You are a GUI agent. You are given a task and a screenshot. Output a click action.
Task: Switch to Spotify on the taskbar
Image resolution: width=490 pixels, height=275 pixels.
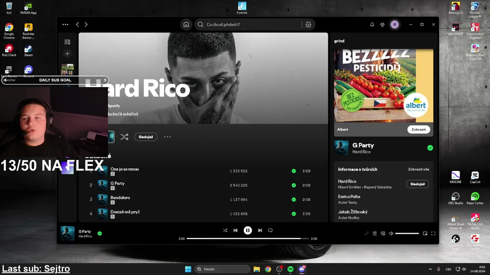pos(291,269)
